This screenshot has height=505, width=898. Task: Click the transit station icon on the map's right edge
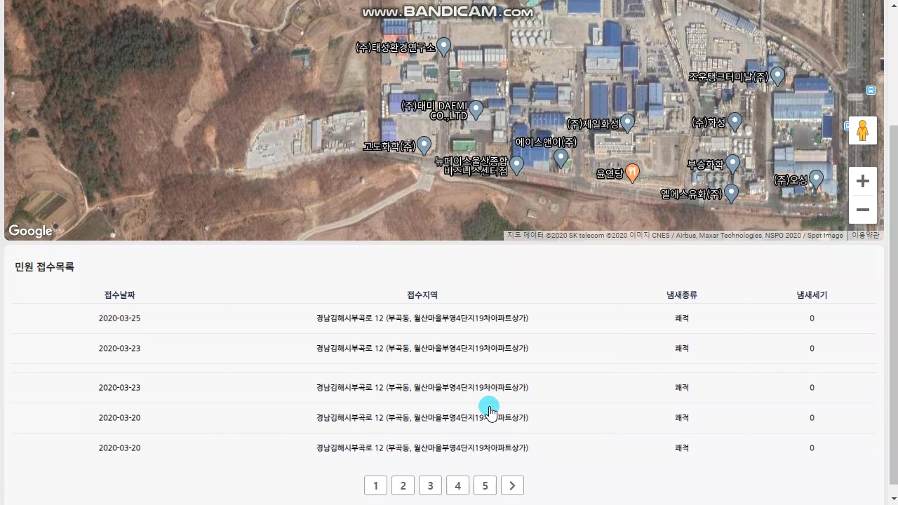(x=871, y=90)
